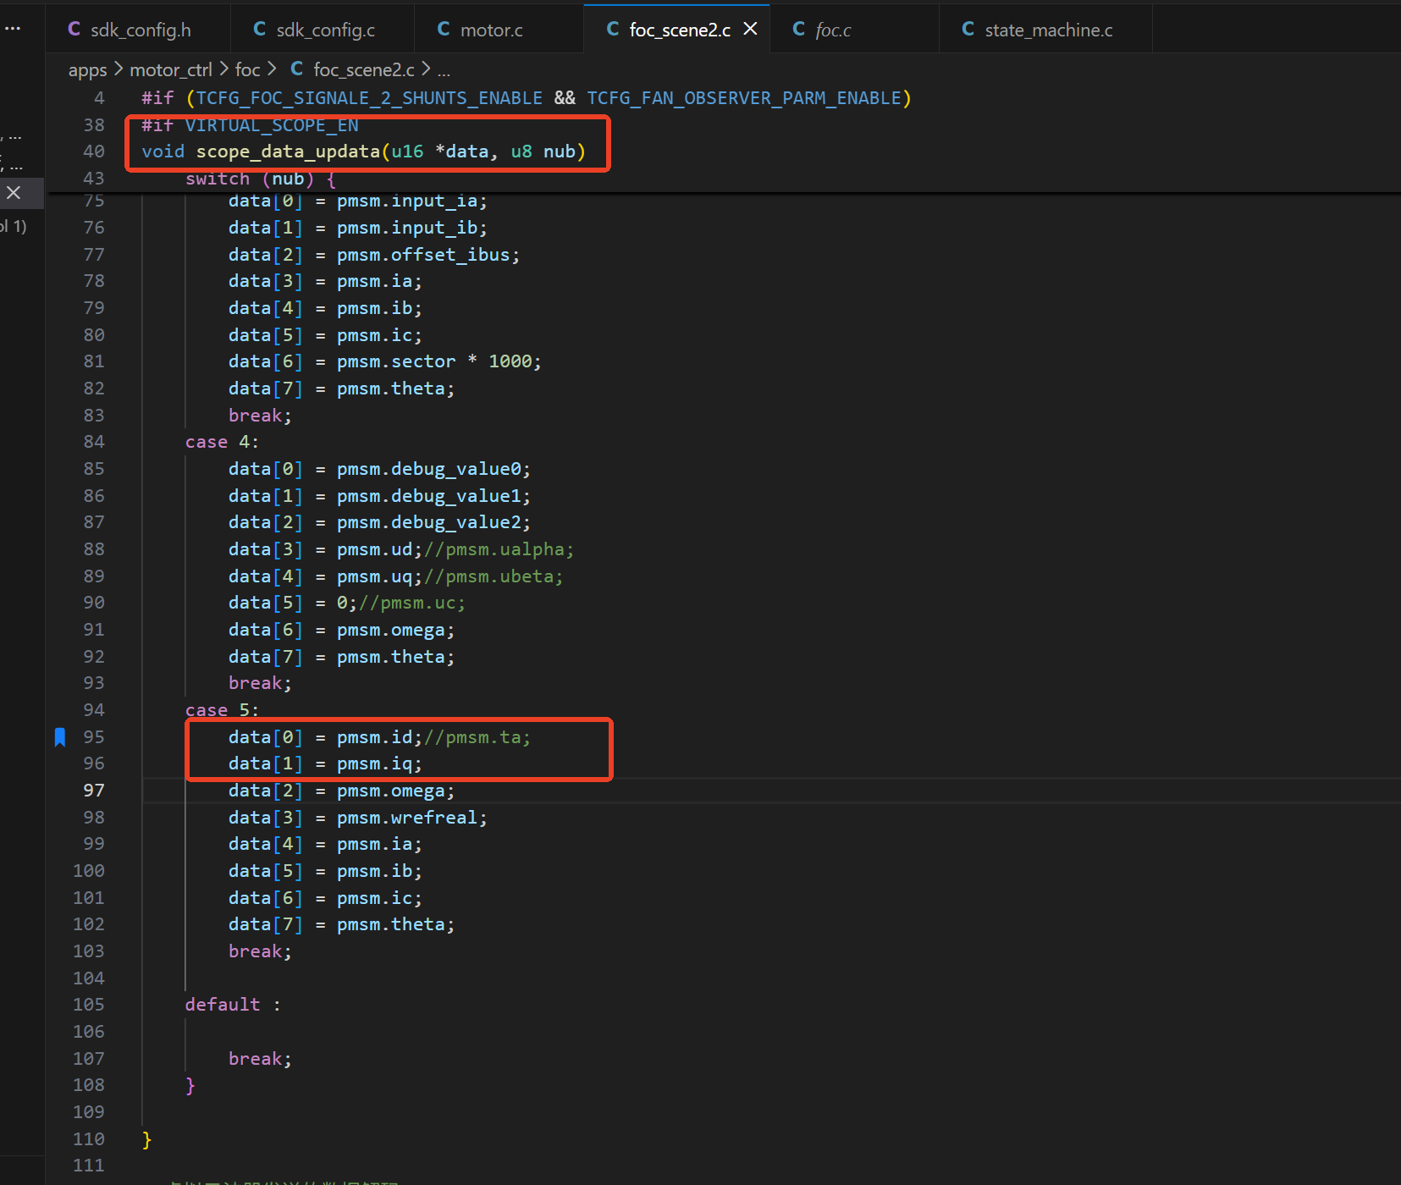Viewport: 1401px width, 1185px height.
Task: Click on pmsm.offset_ibus on line 77
Action: (x=423, y=255)
